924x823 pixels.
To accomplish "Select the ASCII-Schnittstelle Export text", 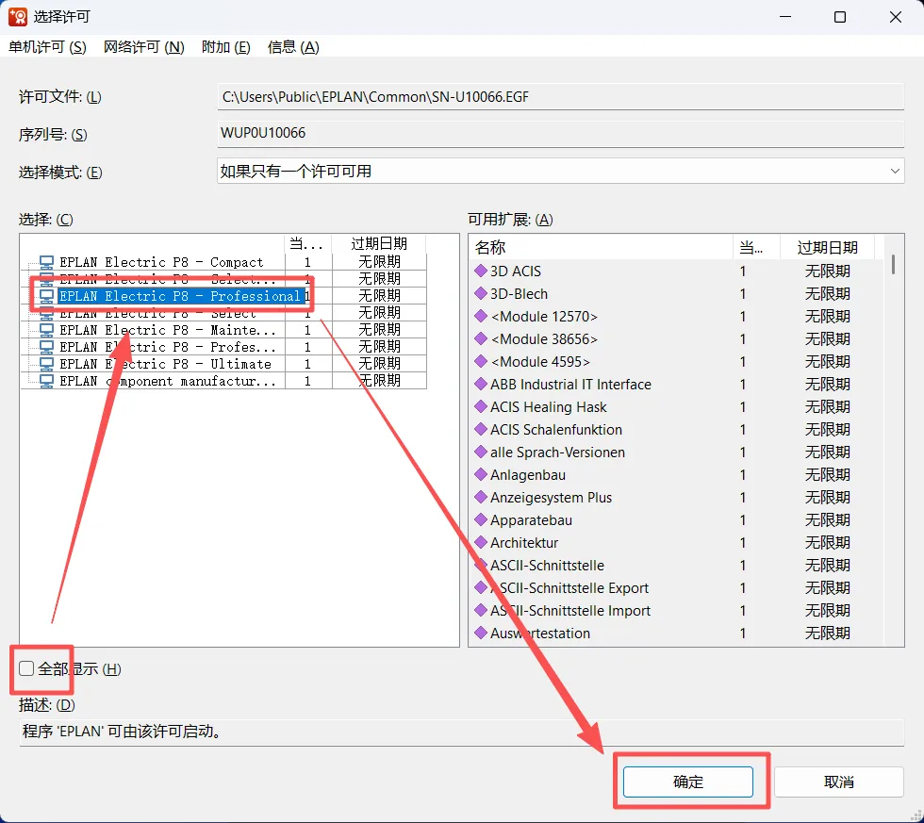I will pyautogui.click(x=569, y=588).
